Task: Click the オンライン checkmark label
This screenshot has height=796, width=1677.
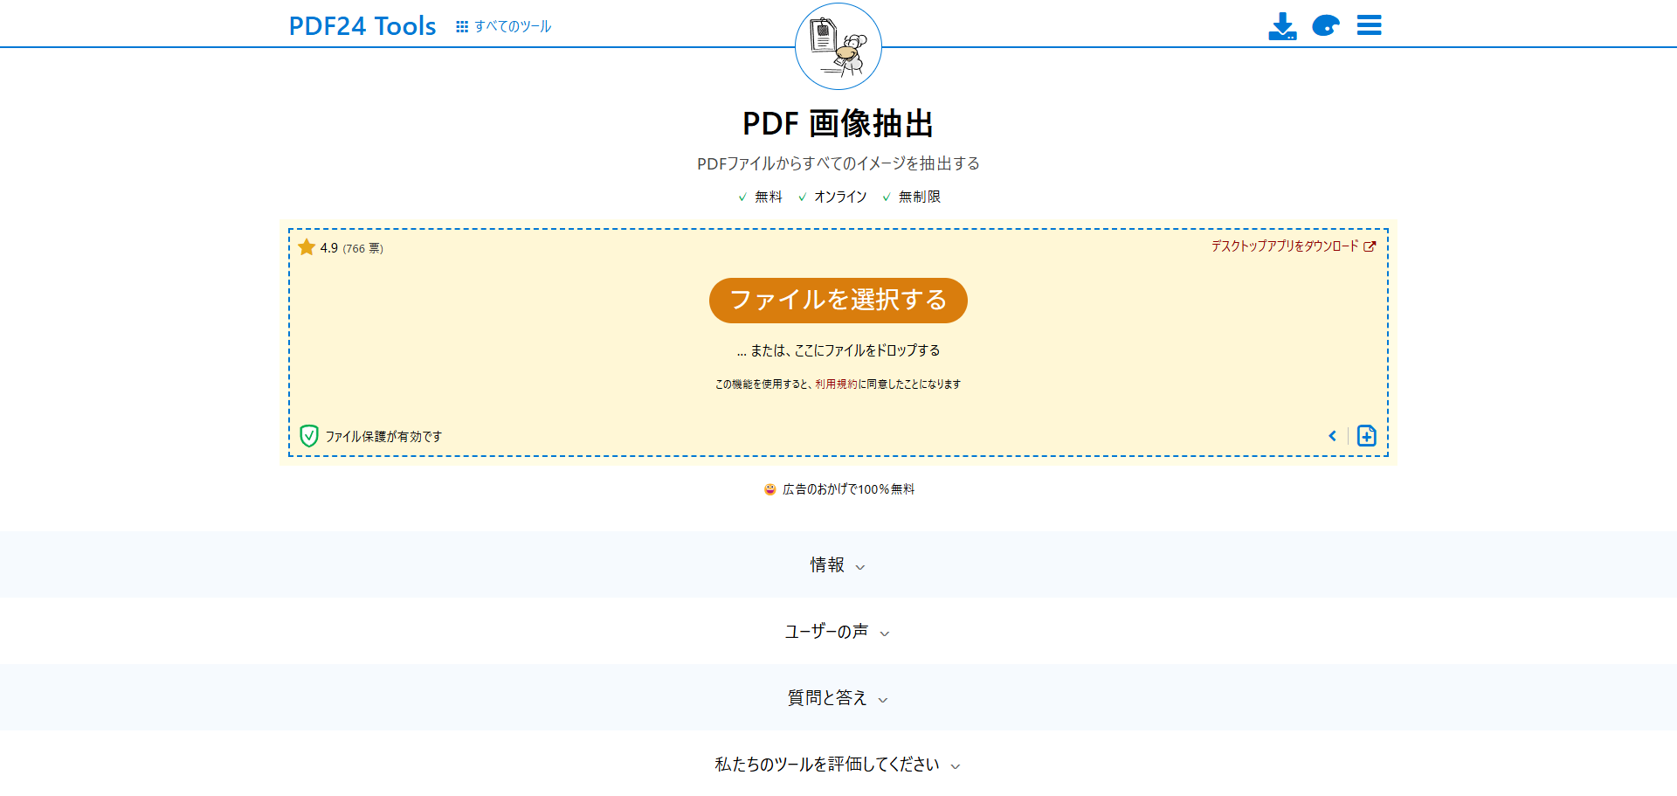Action: coord(832,197)
